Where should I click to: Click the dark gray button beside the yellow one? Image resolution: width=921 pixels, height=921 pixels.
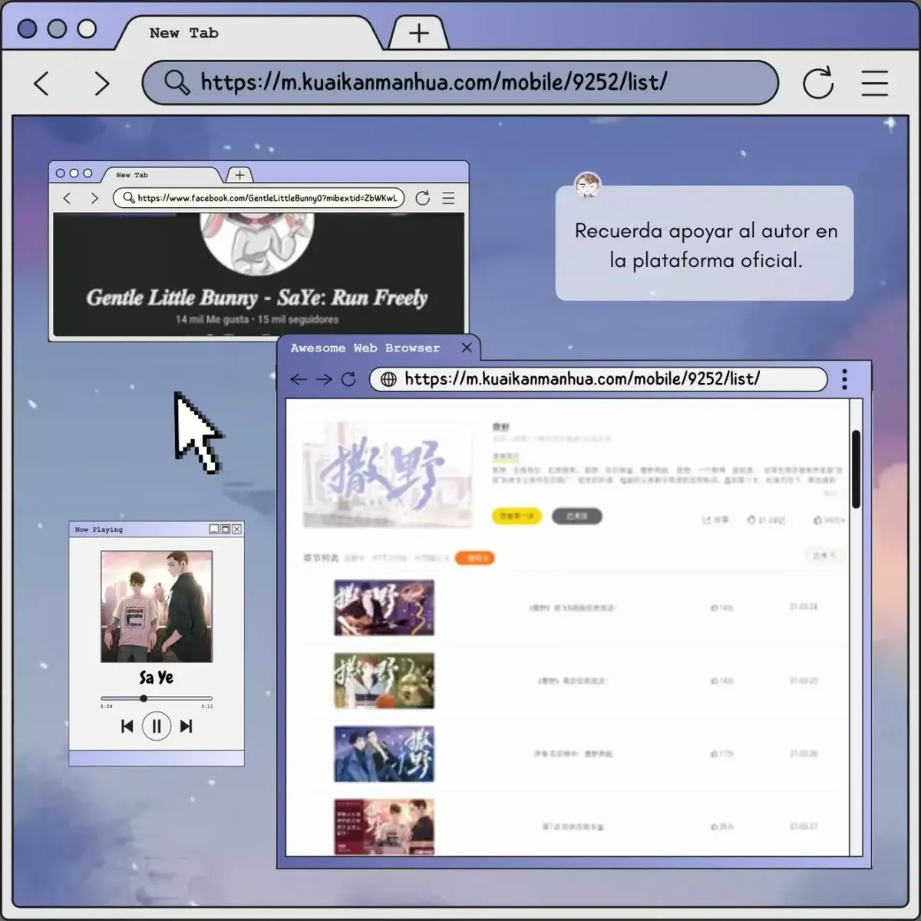coord(577,517)
